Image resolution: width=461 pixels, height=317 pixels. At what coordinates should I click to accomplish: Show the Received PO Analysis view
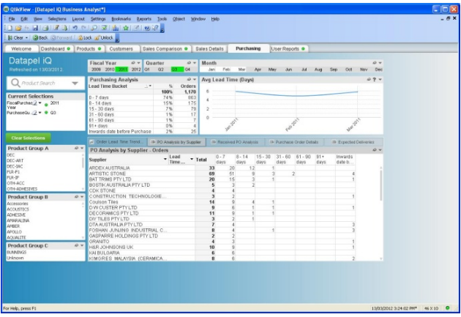[235, 142]
